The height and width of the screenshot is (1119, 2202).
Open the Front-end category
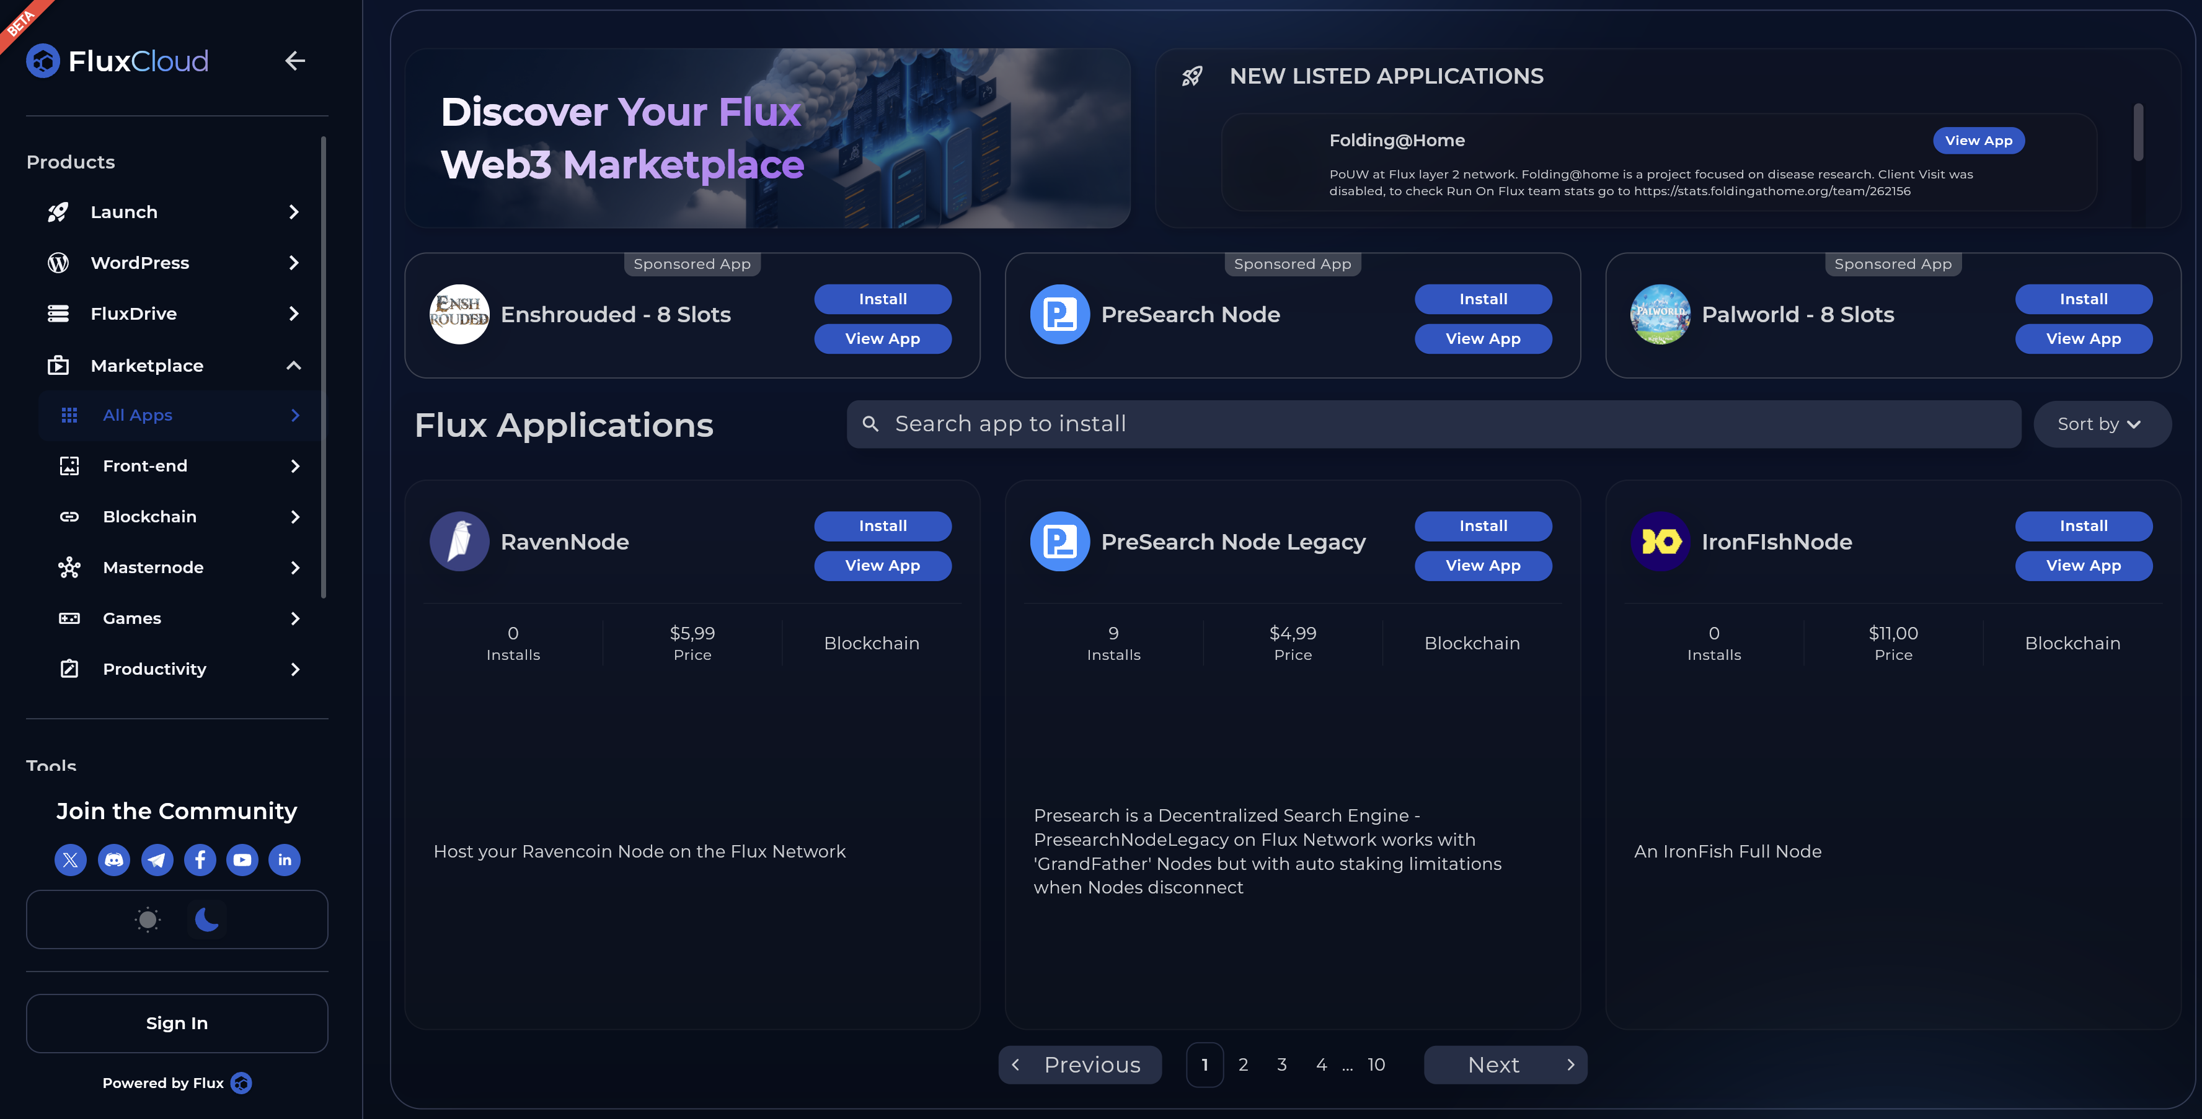180,465
